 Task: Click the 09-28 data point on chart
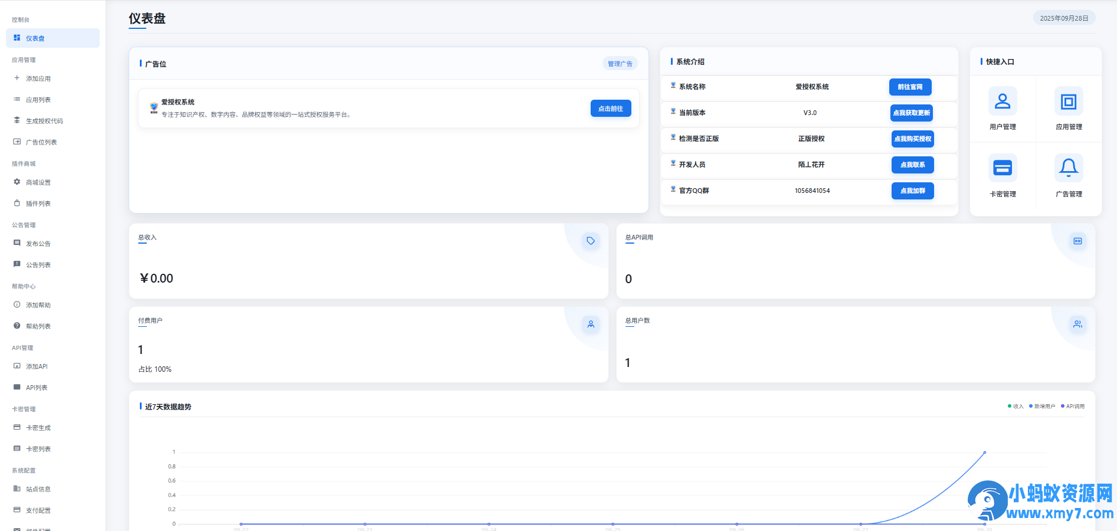(984, 453)
